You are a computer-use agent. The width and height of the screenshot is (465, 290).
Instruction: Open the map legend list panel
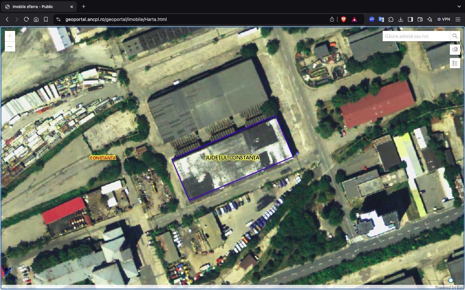[455, 63]
